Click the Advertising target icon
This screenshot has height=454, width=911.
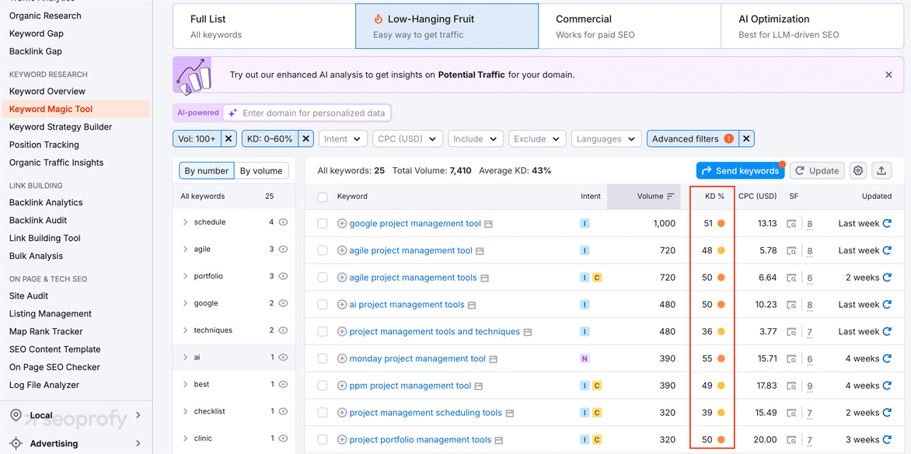tap(16, 444)
